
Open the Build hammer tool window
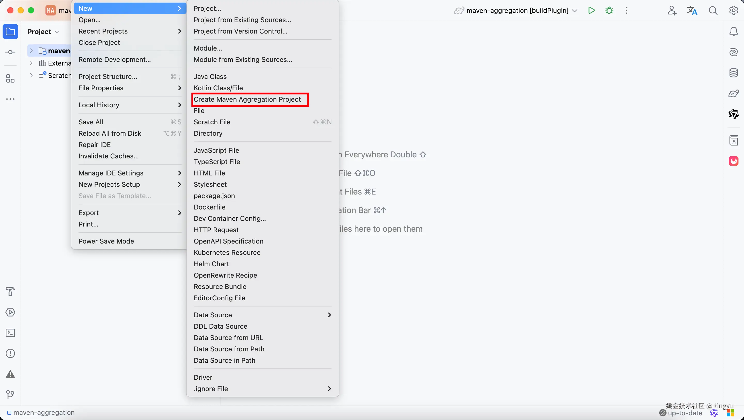pyautogui.click(x=10, y=291)
